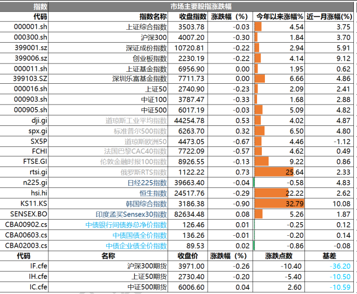Click one-month value -1.12
The width and height of the screenshot is (357, 294).
point(329,142)
